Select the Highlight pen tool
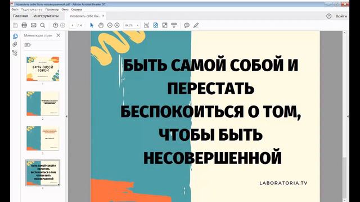The height and width of the screenshot is (202, 360). pos(196,25)
